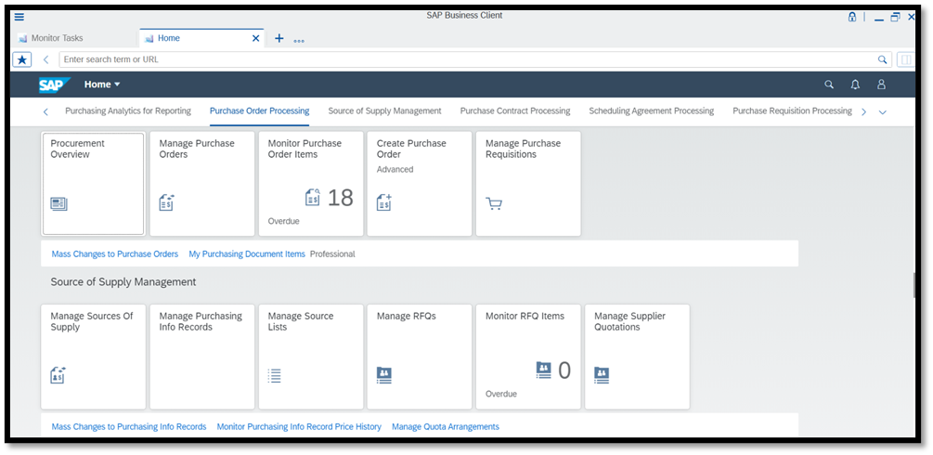The image size is (933, 455).
Task: Open the tab overflow ellipsis
Action: tap(299, 41)
